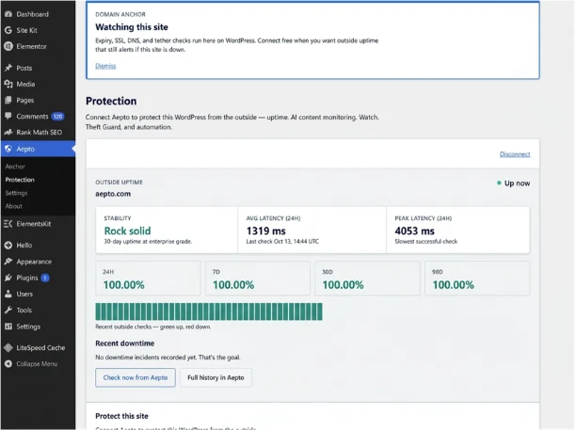Click the Rock solid stability text
This screenshot has width=576, height=430.
(127, 231)
